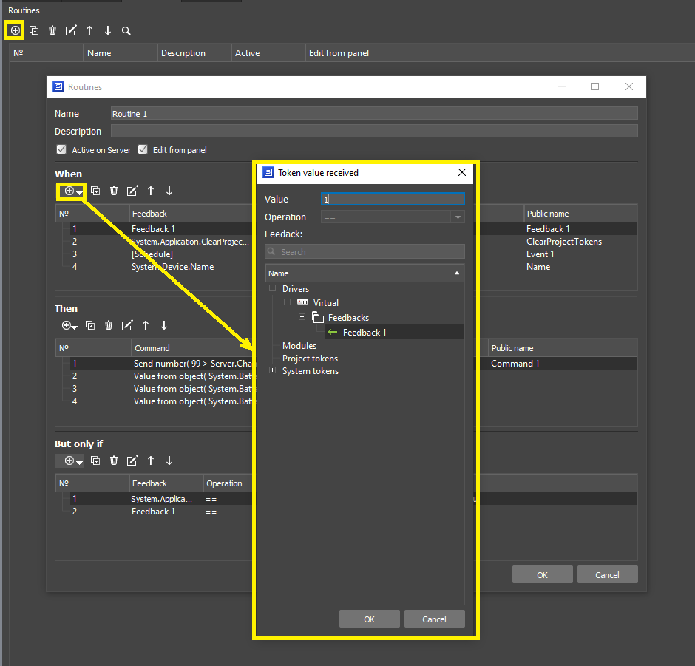Delete routine using top toolbar trash icon
Viewport: 695px width, 666px height.
pyautogui.click(x=52, y=30)
